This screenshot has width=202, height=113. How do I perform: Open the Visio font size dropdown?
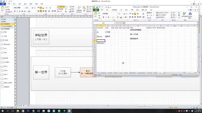click(30, 8)
